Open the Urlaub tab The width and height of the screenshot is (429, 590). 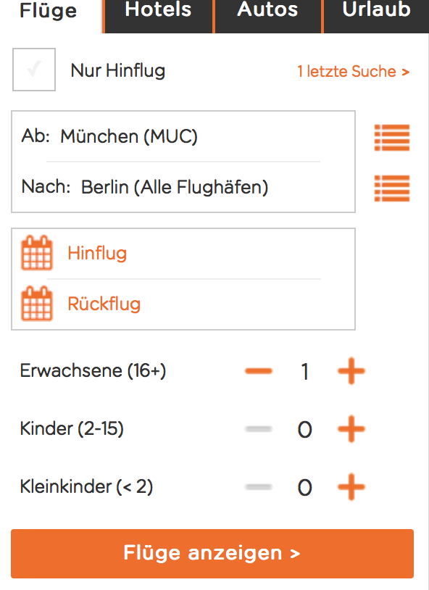click(376, 15)
